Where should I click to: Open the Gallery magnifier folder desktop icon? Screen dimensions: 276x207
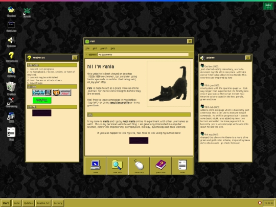(x=11, y=71)
